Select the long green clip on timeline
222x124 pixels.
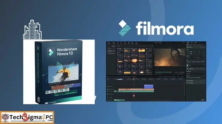pos(134,91)
